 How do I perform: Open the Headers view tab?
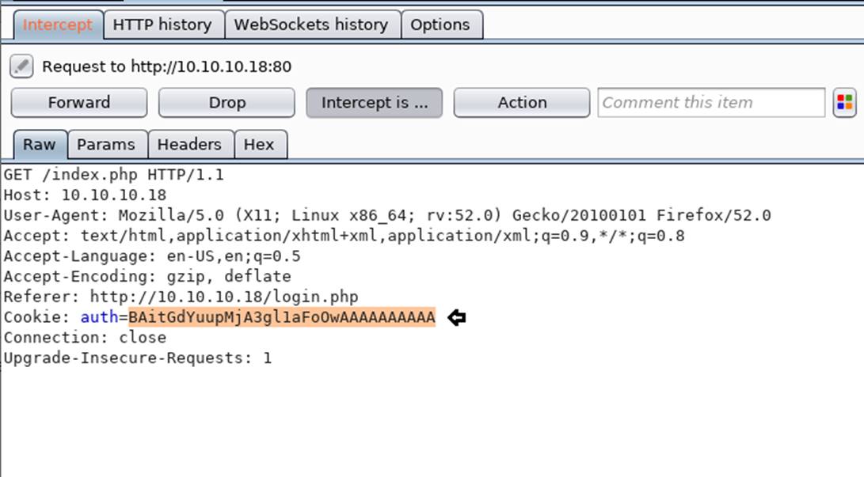(191, 145)
